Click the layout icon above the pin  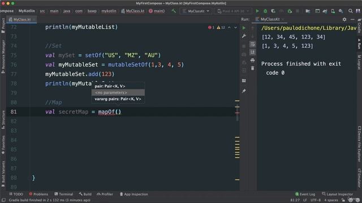(244, 81)
